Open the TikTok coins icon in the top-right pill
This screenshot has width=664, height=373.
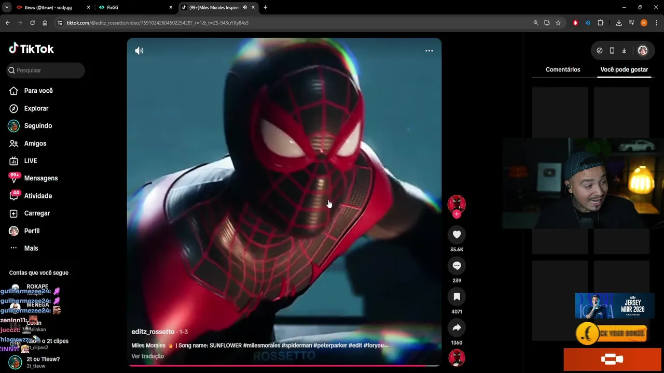(x=600, y=51)
